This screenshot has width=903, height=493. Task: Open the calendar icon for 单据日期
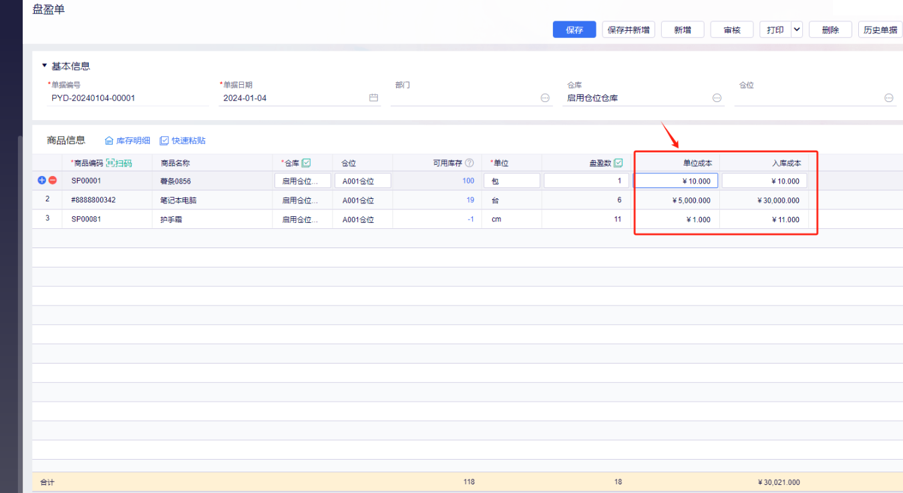(x=373, y=98)
